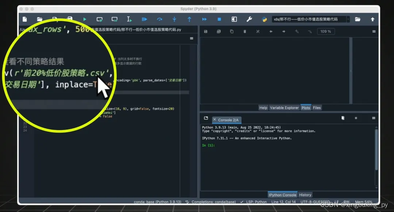This screenshot has height=212, width=394.
Task: Open the editor pane options menu
Action: (192, 38)
